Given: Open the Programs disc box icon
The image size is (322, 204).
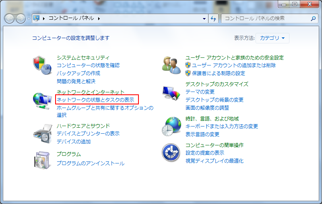Looking at the screenshot, I should (42, 160).
